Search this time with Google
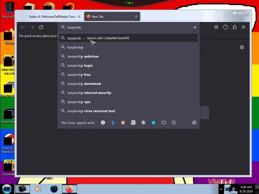Image resolution: width=259 pixels, height=194 pixels. (103, 123)
